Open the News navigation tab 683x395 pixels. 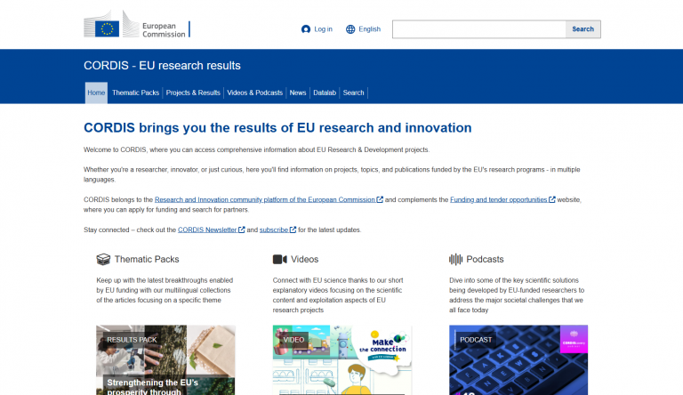point(298,93)
